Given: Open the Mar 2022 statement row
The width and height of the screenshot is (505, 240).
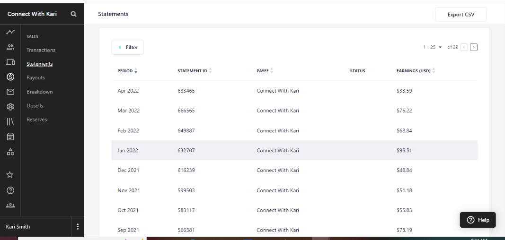Looking at the screenshot, I should point(294,111).
